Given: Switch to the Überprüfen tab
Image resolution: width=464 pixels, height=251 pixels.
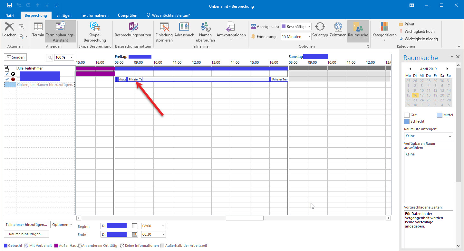Looking at the screenshot, I should (x=128, y=15).
